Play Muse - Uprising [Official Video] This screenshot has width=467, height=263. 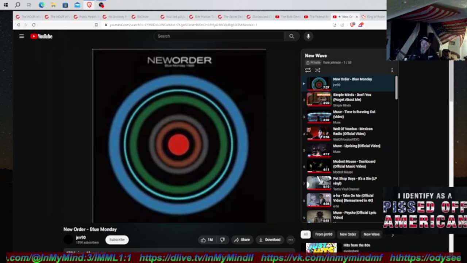click(x=356, y=146)
